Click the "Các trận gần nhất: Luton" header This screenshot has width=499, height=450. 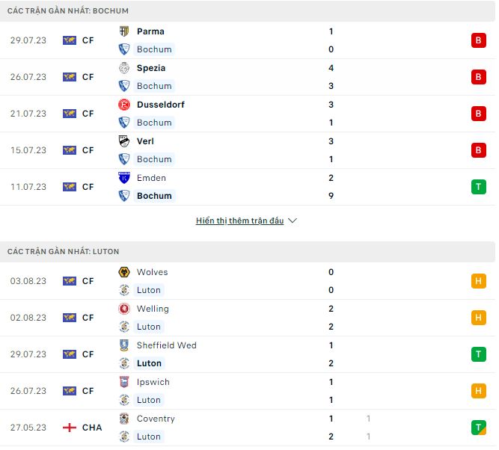(63, 252)
